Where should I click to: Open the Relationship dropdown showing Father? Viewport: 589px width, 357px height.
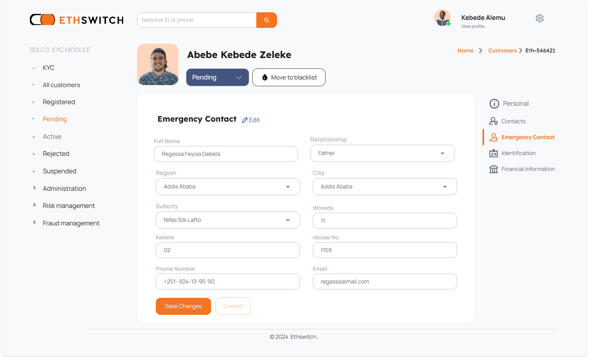pyautogui.click(x=382, y=153)
